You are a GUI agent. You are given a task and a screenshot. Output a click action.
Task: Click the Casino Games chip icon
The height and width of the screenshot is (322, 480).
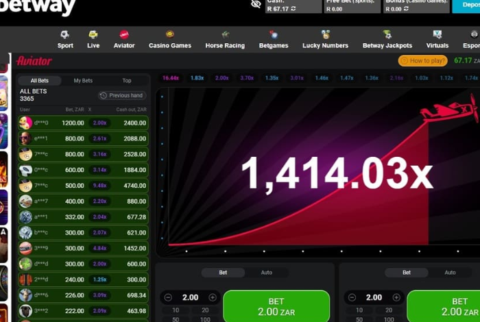pos(170,34)
